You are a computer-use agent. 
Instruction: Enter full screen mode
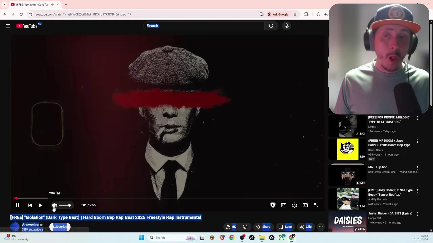tap(316, 205)
